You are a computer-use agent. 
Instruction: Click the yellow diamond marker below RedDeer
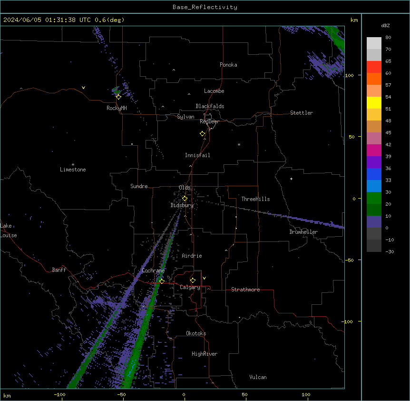tap(202, 134)
